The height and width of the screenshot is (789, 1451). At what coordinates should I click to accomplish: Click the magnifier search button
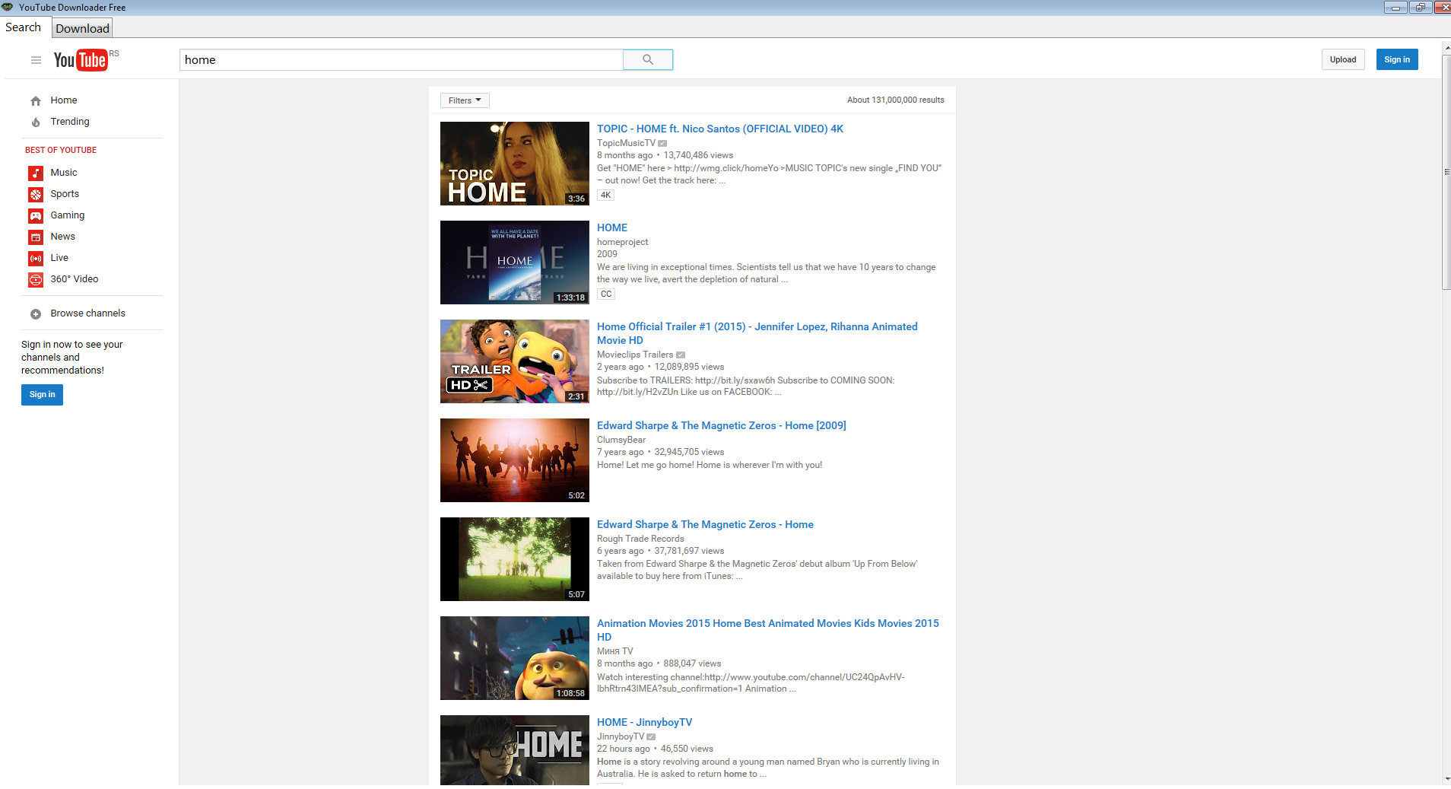(648, 59)
